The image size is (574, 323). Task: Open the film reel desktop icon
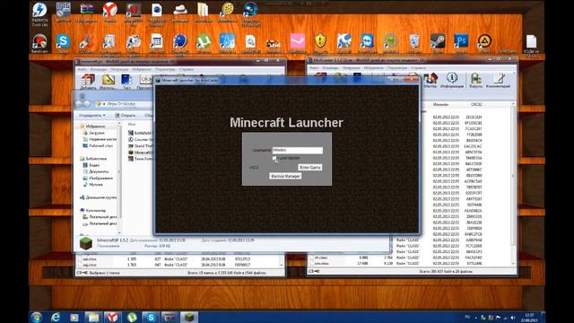227,12
